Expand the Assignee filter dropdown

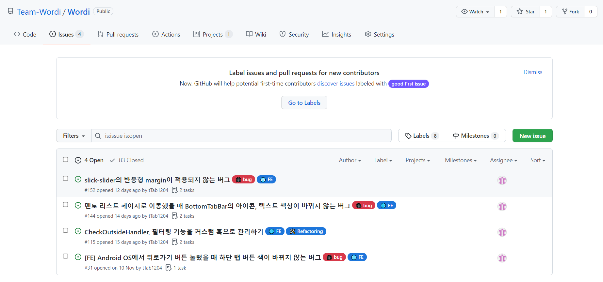(503, 160)
